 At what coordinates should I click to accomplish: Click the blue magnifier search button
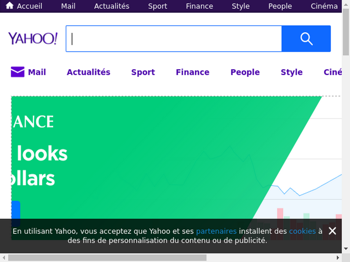(306, 39)
